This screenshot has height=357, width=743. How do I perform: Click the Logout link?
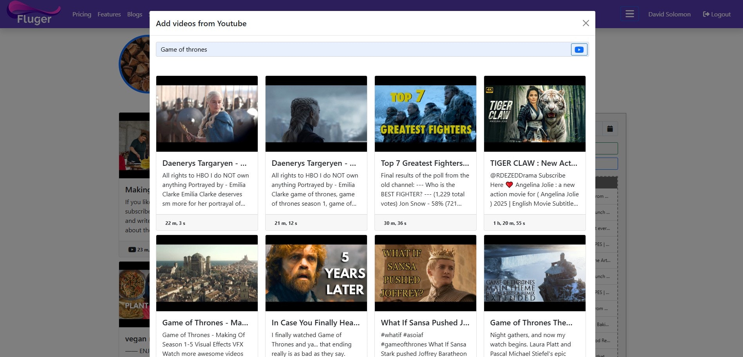pos(717,14)
